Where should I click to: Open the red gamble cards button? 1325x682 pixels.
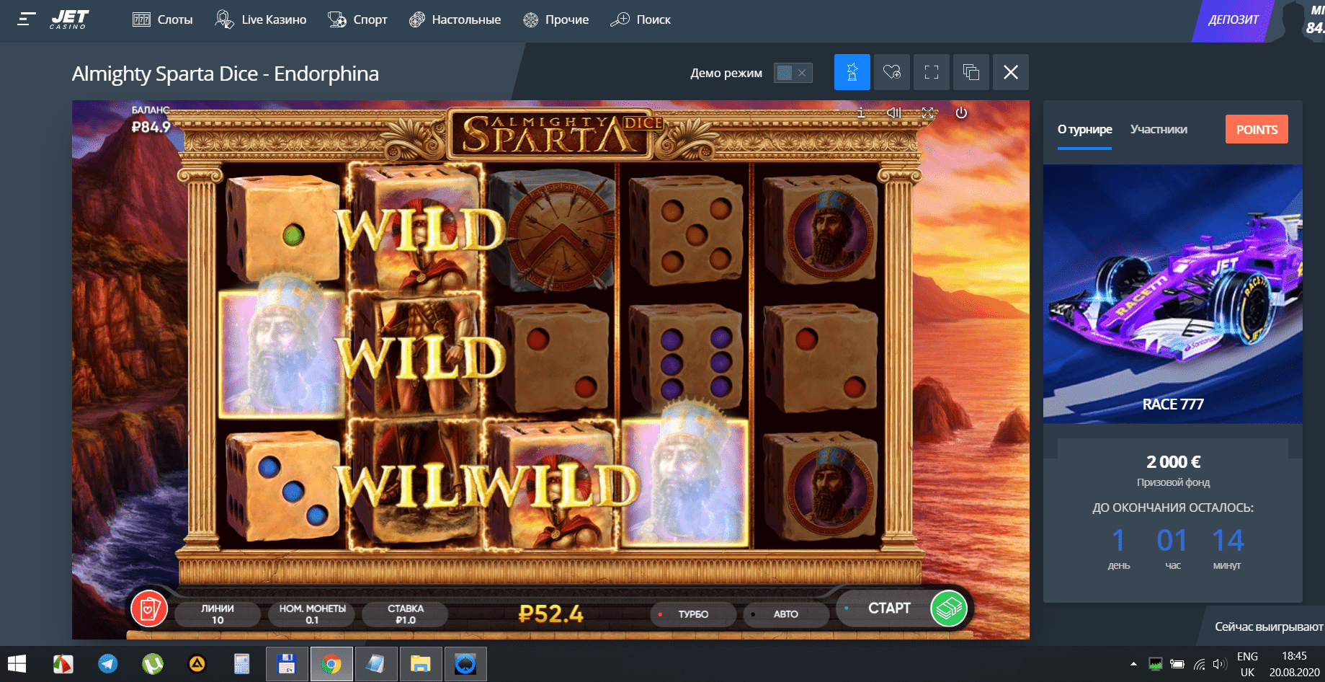(x=149, y=609)
